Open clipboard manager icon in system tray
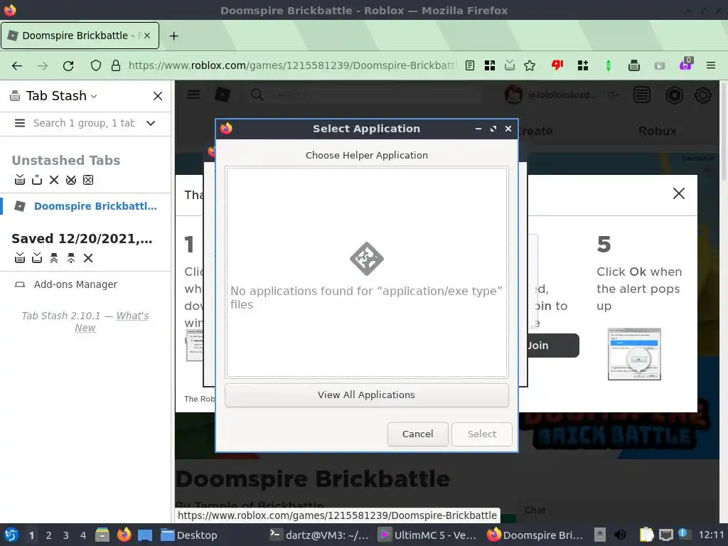 tap(646, 535)
